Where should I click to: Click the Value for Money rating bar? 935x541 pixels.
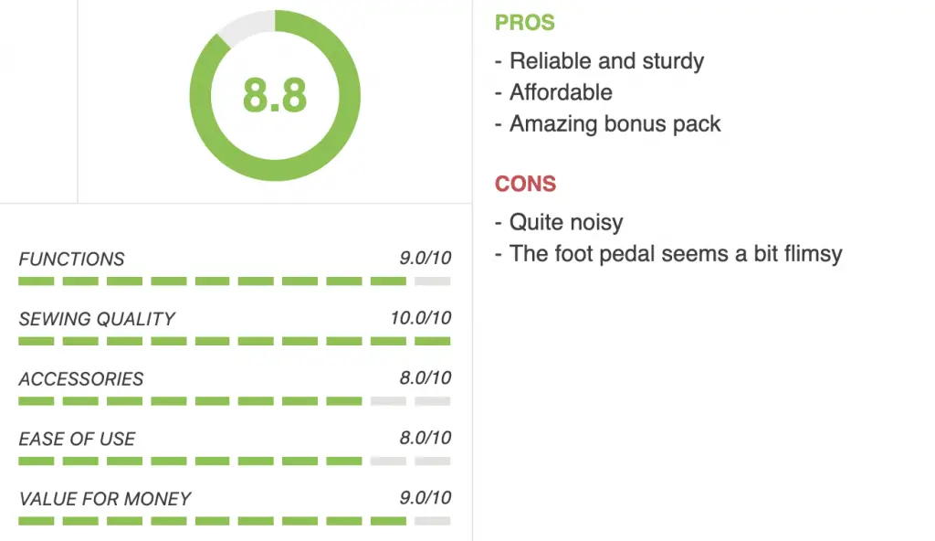click(x=235, y=521)
